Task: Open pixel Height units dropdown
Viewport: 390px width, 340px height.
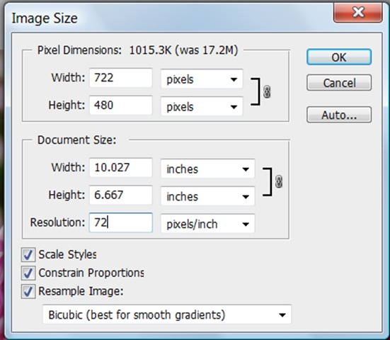Action: coord(202,107)
